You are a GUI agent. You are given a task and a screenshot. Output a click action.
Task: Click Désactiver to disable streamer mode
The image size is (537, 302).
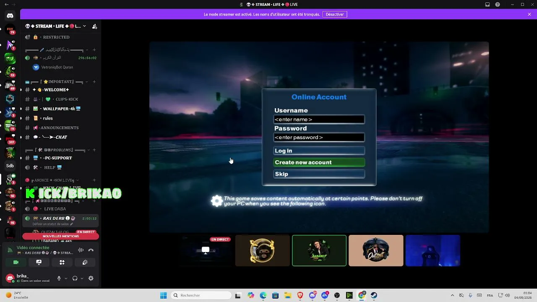pyautogui.click(x=335, y=14)
